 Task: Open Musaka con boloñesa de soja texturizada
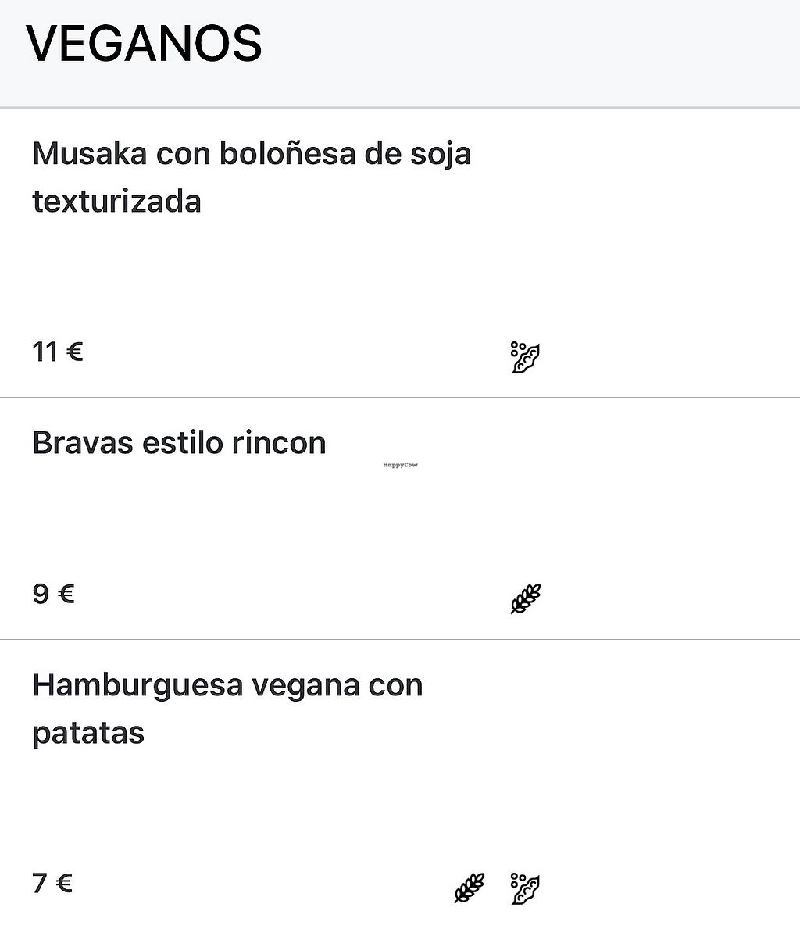(252, 177)
